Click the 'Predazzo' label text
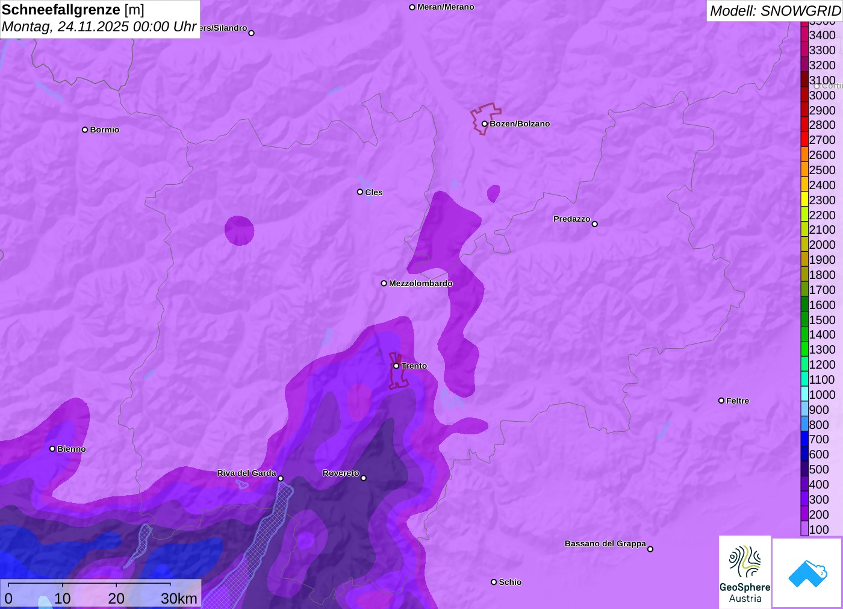The height and width of the screenshot is (609, 843). (x=571, y=219)
